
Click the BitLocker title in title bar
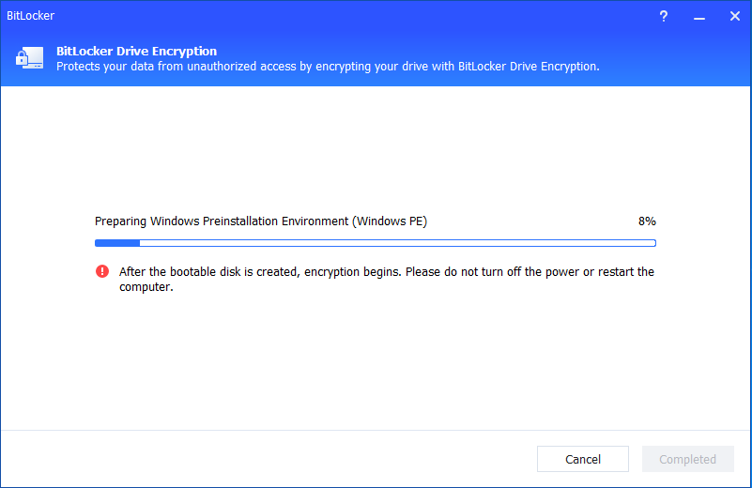point(31,17)
